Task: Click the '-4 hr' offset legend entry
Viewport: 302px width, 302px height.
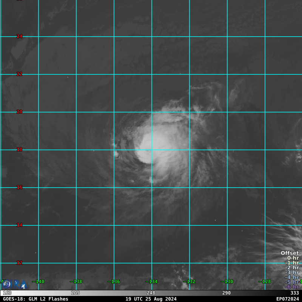Action: point(292,277)
